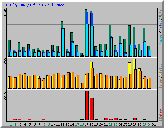Click the 'Files' legend label
This screenshot has height=128, width=164.
[x=160, y=26]
